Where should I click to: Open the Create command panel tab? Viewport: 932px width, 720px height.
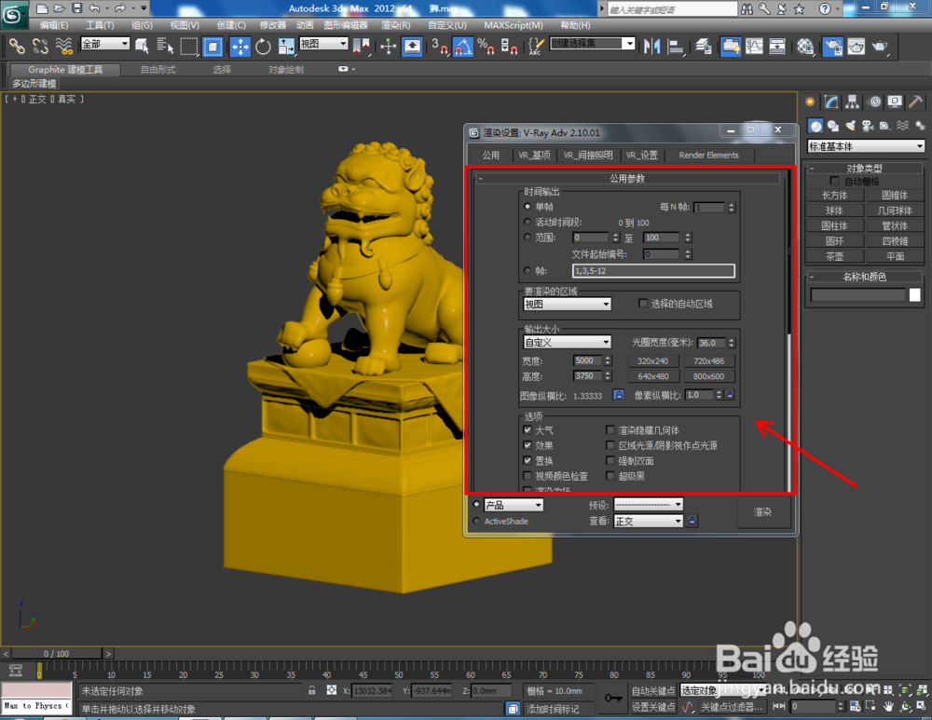coord(810,102)
